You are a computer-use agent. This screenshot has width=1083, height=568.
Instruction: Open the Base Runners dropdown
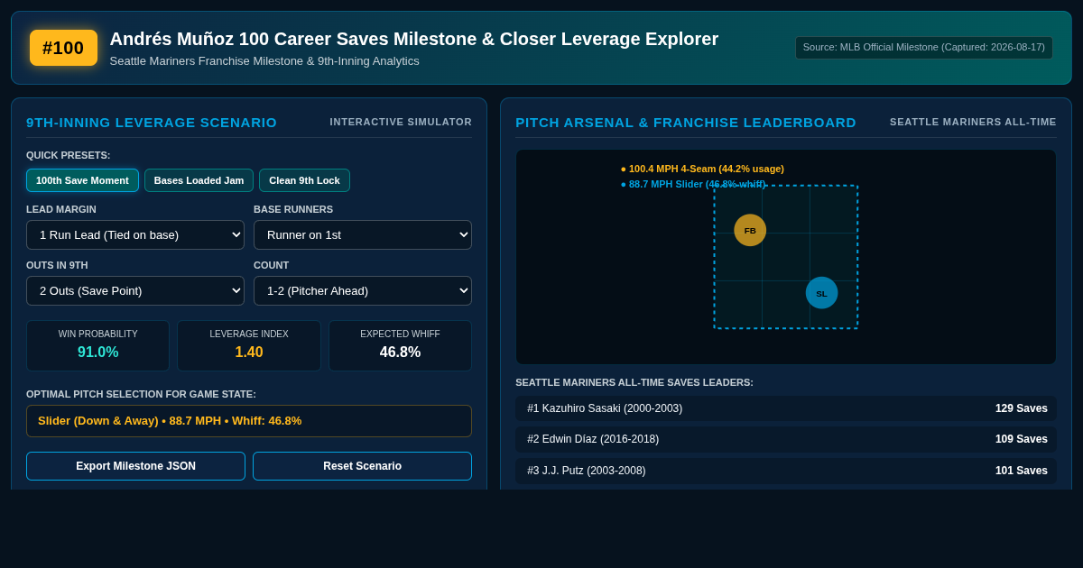[363, 234]
